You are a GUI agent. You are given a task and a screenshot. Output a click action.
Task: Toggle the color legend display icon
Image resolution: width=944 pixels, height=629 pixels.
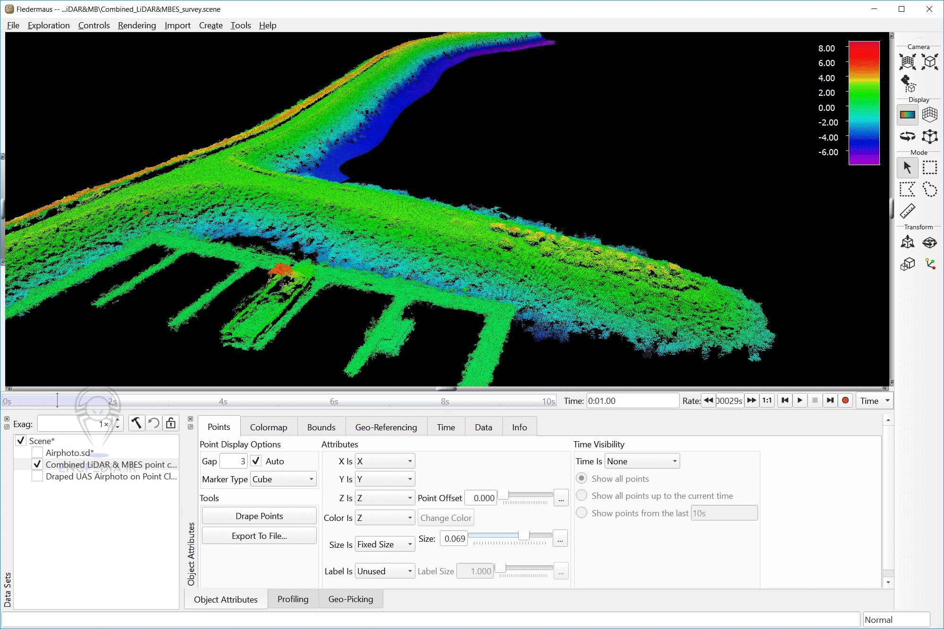[x=907, y=114]
